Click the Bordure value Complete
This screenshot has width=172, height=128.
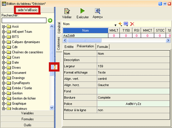coord(133,98)
